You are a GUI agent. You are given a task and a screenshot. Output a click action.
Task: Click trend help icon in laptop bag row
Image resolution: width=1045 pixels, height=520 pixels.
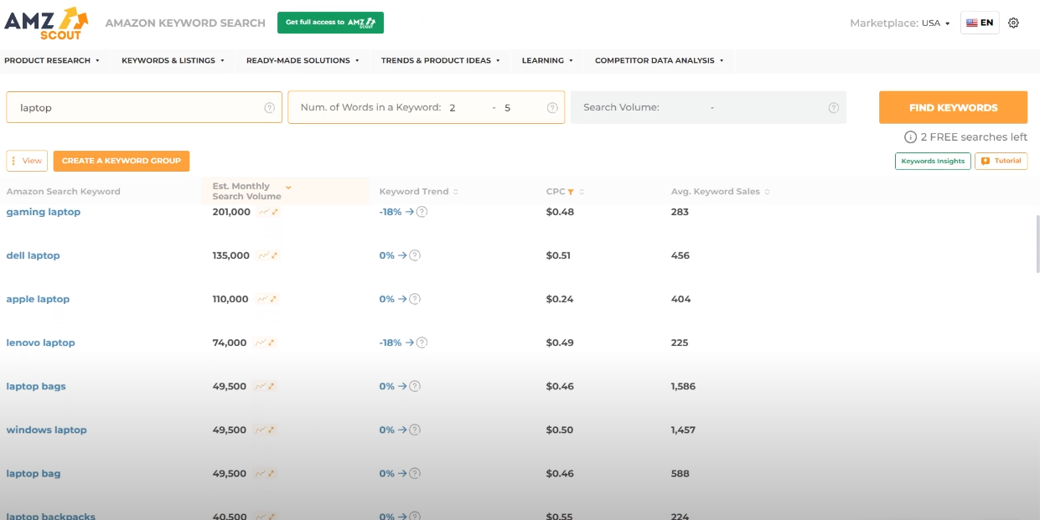[x=415, y=473]
